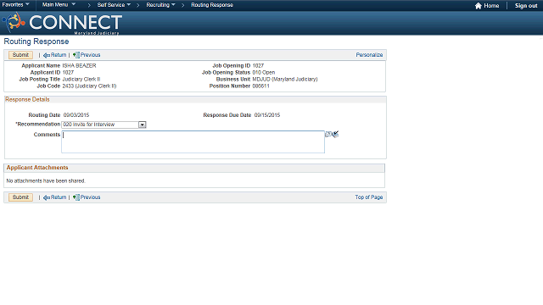This screenshot has width=543, height=305.
Task: Go to Routing Response breadcrumb
Action: [212, 5]
